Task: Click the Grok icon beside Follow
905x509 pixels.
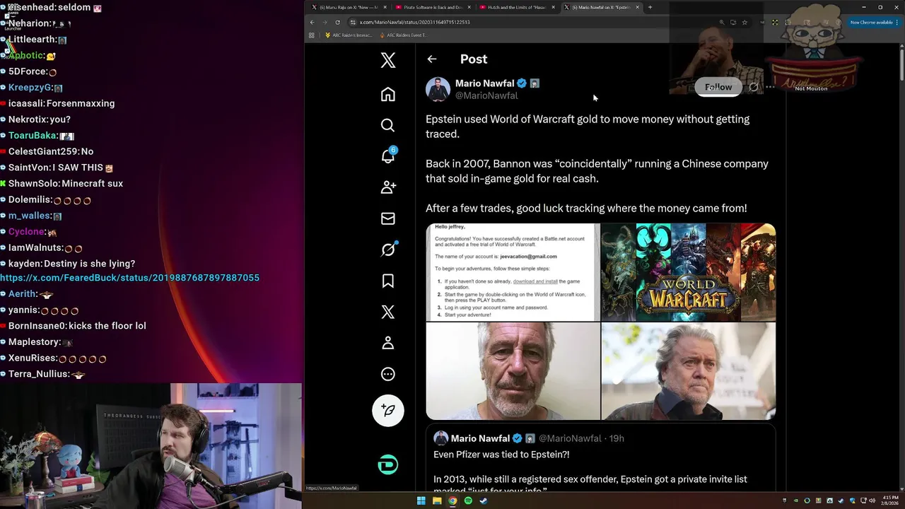Action: point(754,87)
